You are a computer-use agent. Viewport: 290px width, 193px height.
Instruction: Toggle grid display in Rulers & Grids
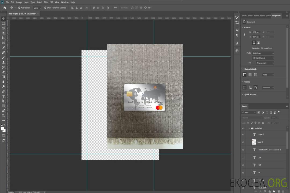(250, 75)
